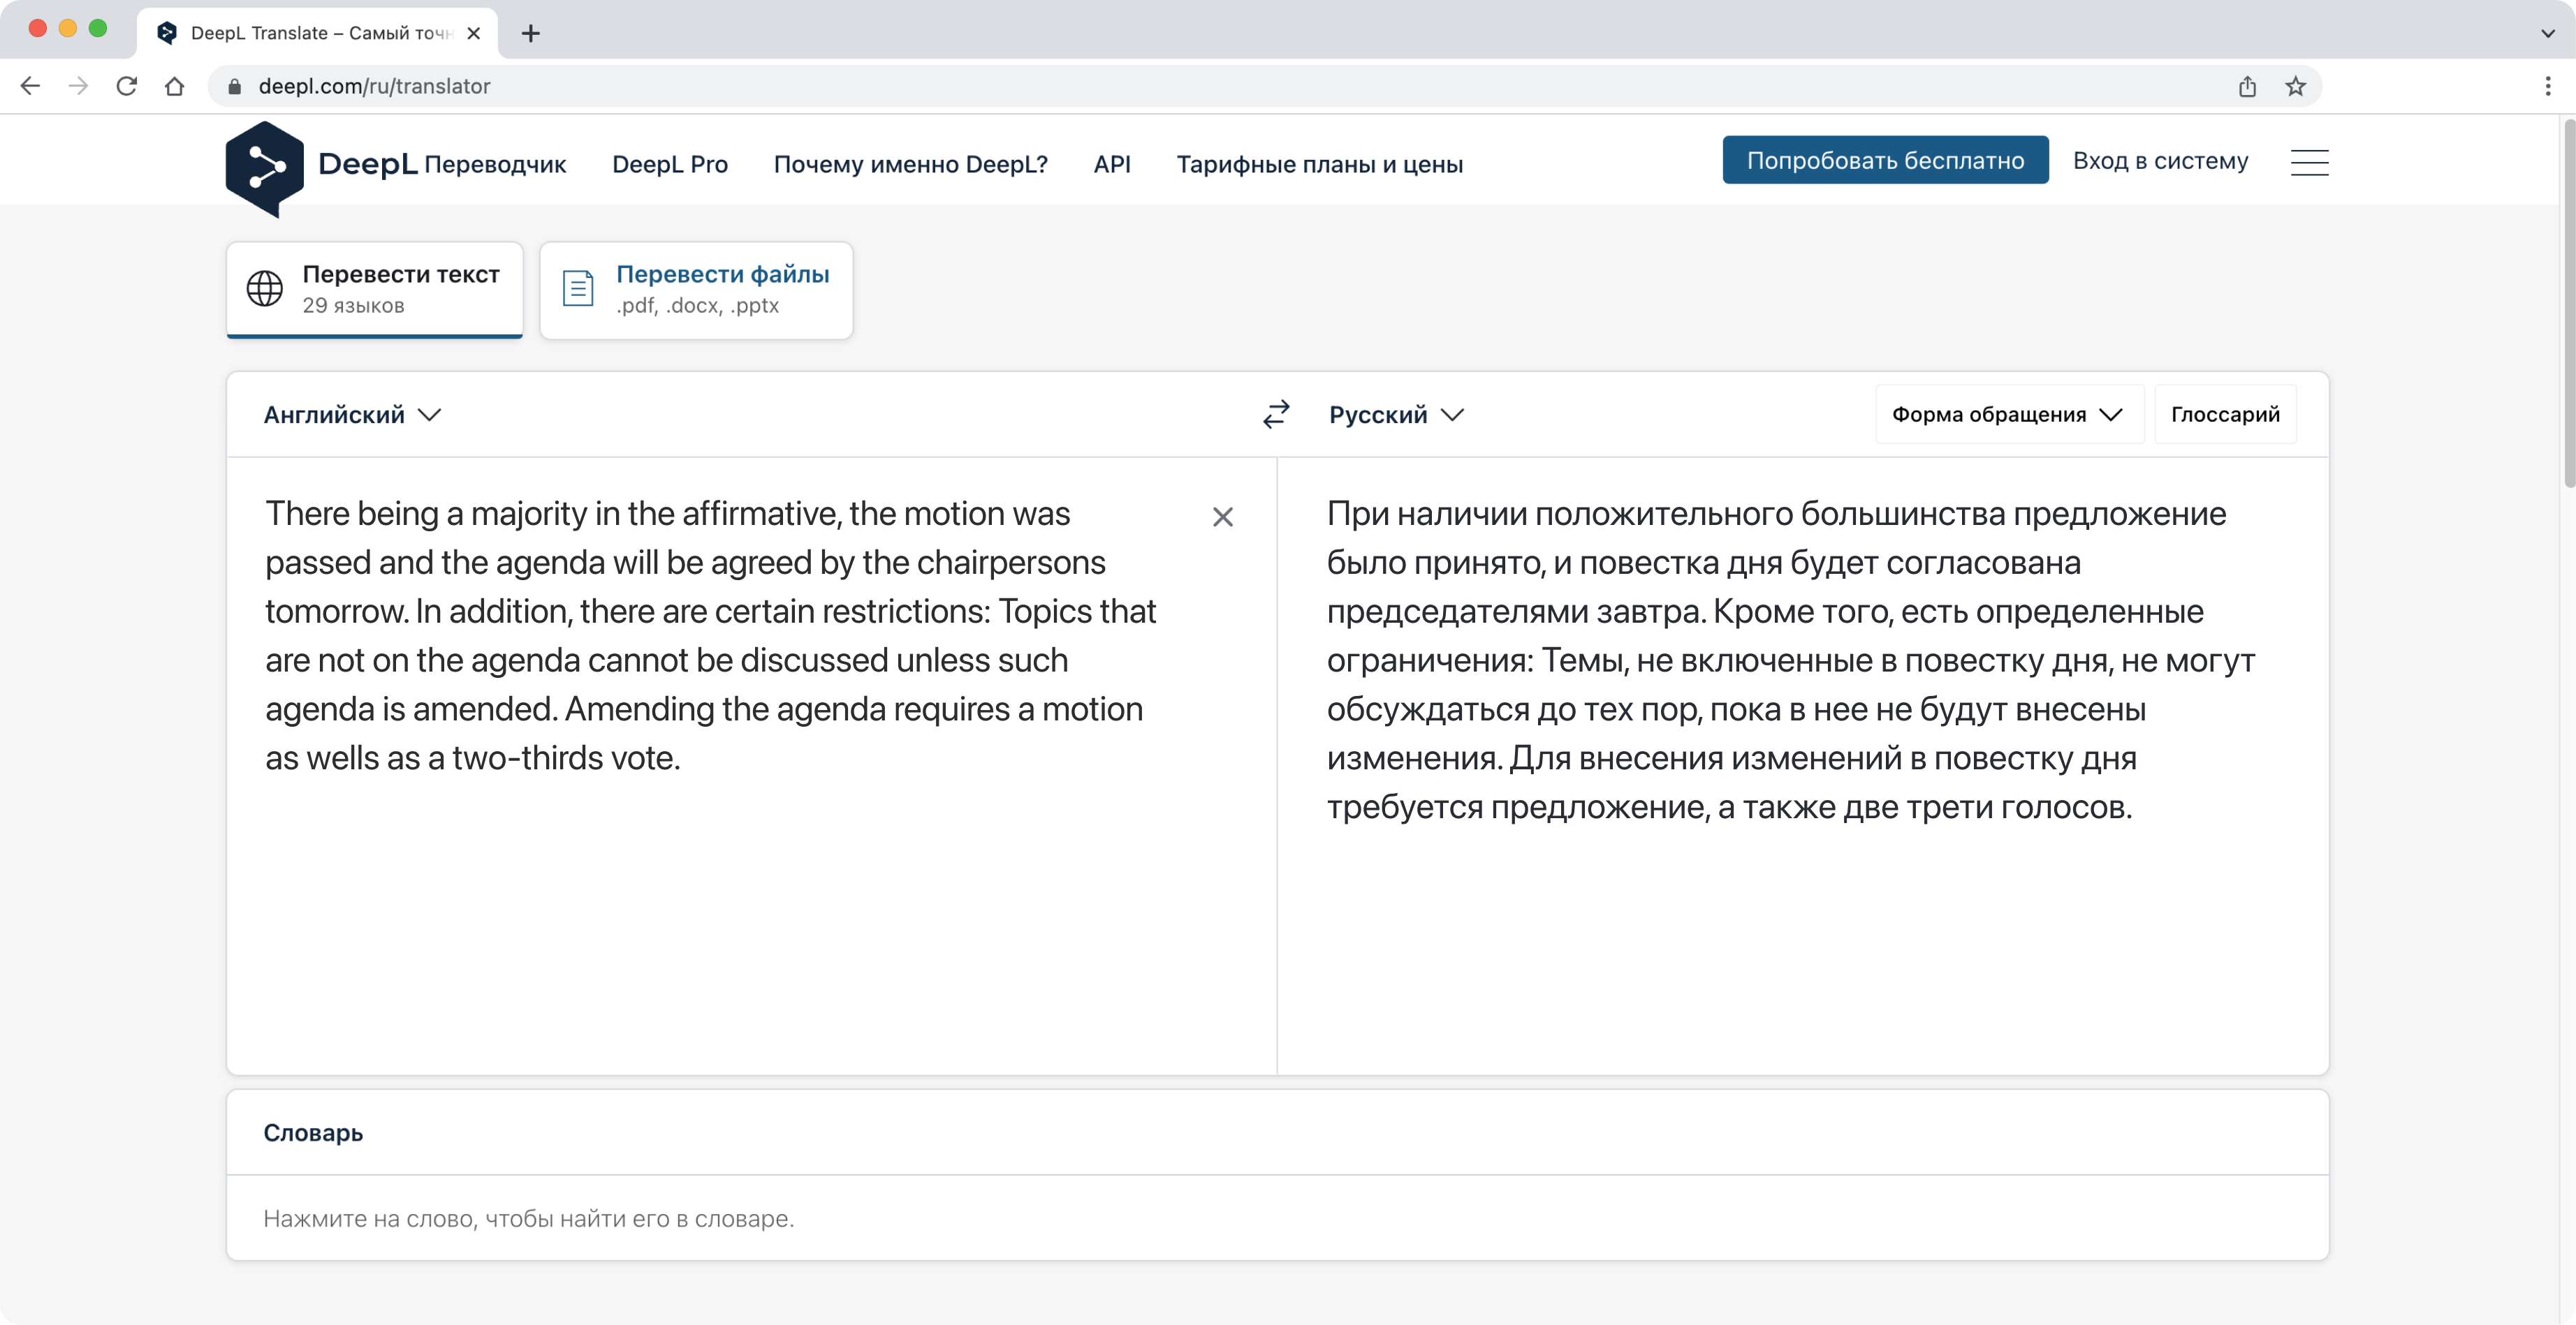
Task: Click the site lock icon
Action: pyautogui.click(x=234, y=87)
